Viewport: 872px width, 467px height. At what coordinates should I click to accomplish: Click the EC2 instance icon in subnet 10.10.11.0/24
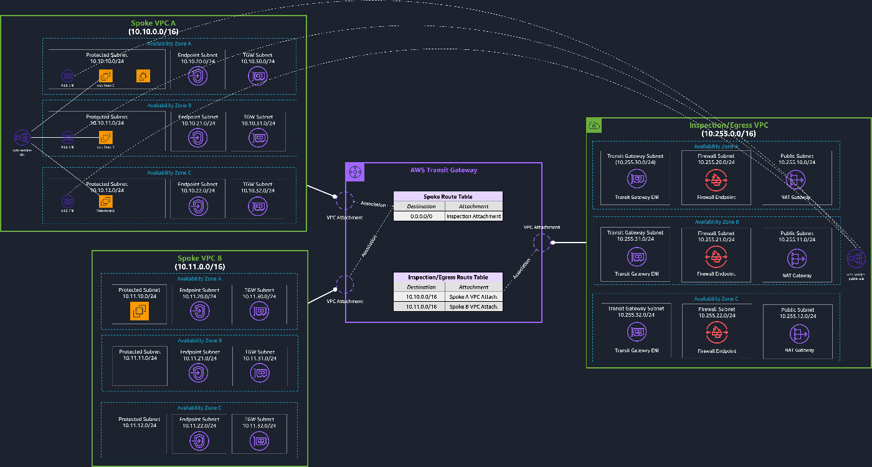pyautogui.click(x=105, y=138)
